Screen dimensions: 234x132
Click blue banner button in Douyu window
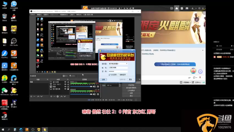point(175,64)
